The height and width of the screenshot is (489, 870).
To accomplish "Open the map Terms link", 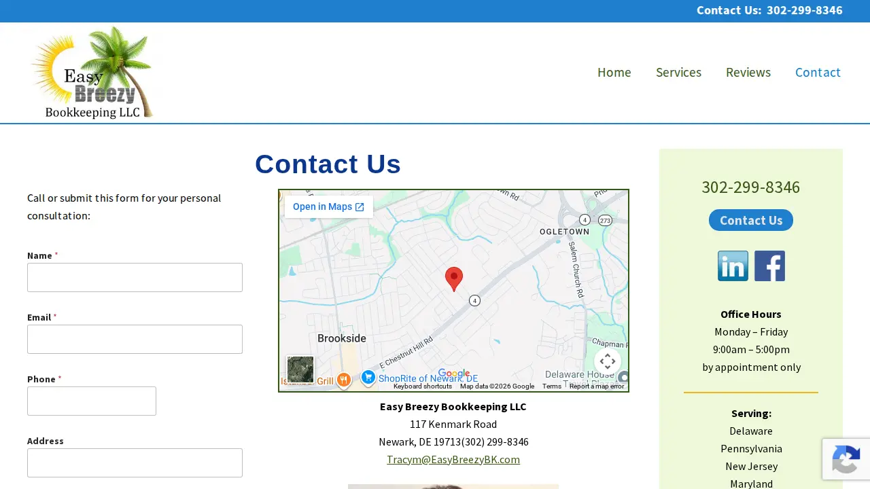I will coord(552,386).
